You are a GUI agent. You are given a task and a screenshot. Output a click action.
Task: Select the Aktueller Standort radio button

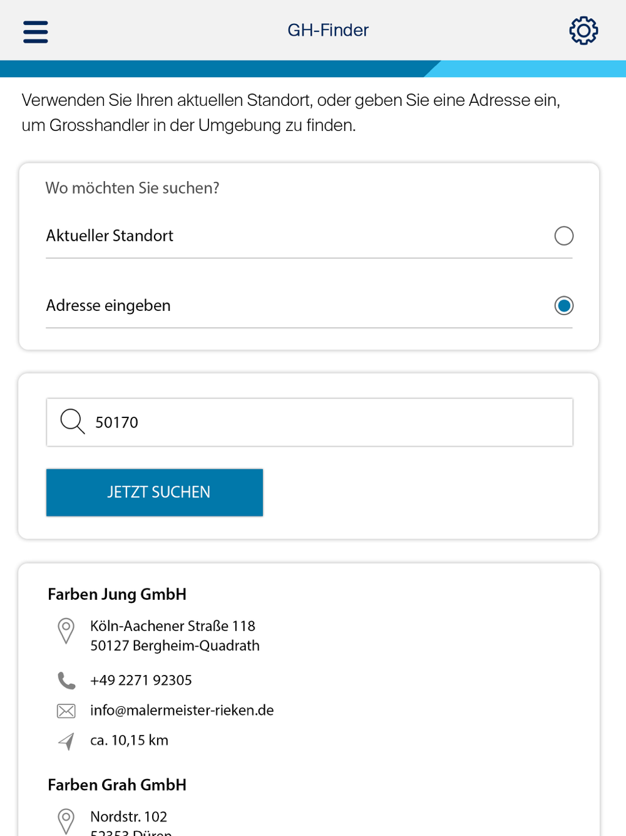564,236
